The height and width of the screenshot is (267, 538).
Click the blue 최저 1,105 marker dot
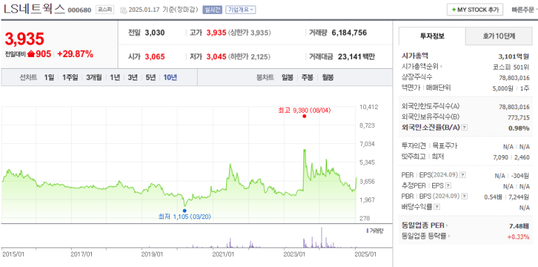click(x=184, y=211)
